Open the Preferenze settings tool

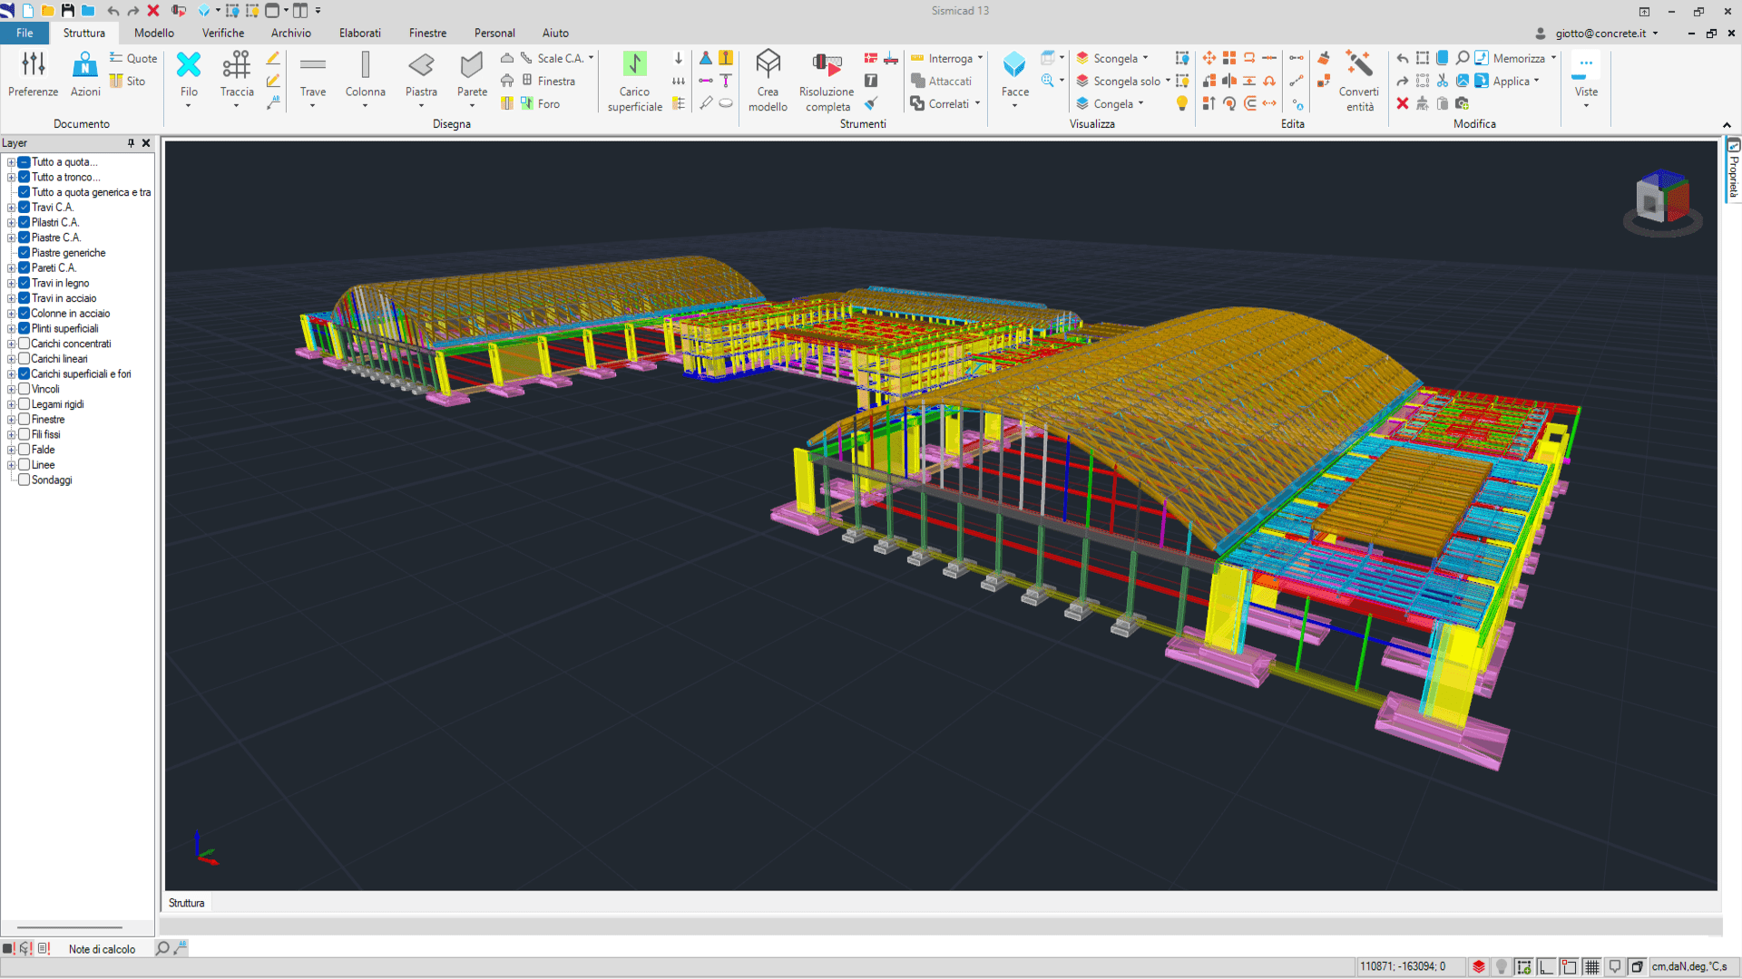click(34, 74)
